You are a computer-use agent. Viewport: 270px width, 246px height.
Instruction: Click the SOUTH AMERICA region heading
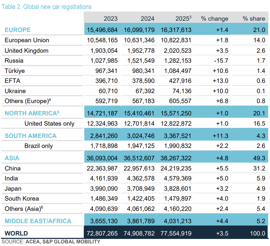coord(31,136)
